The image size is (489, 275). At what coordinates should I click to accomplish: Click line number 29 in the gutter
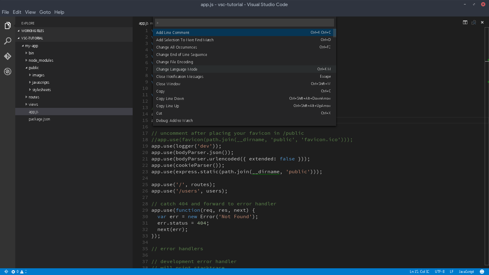click(145, 210)
